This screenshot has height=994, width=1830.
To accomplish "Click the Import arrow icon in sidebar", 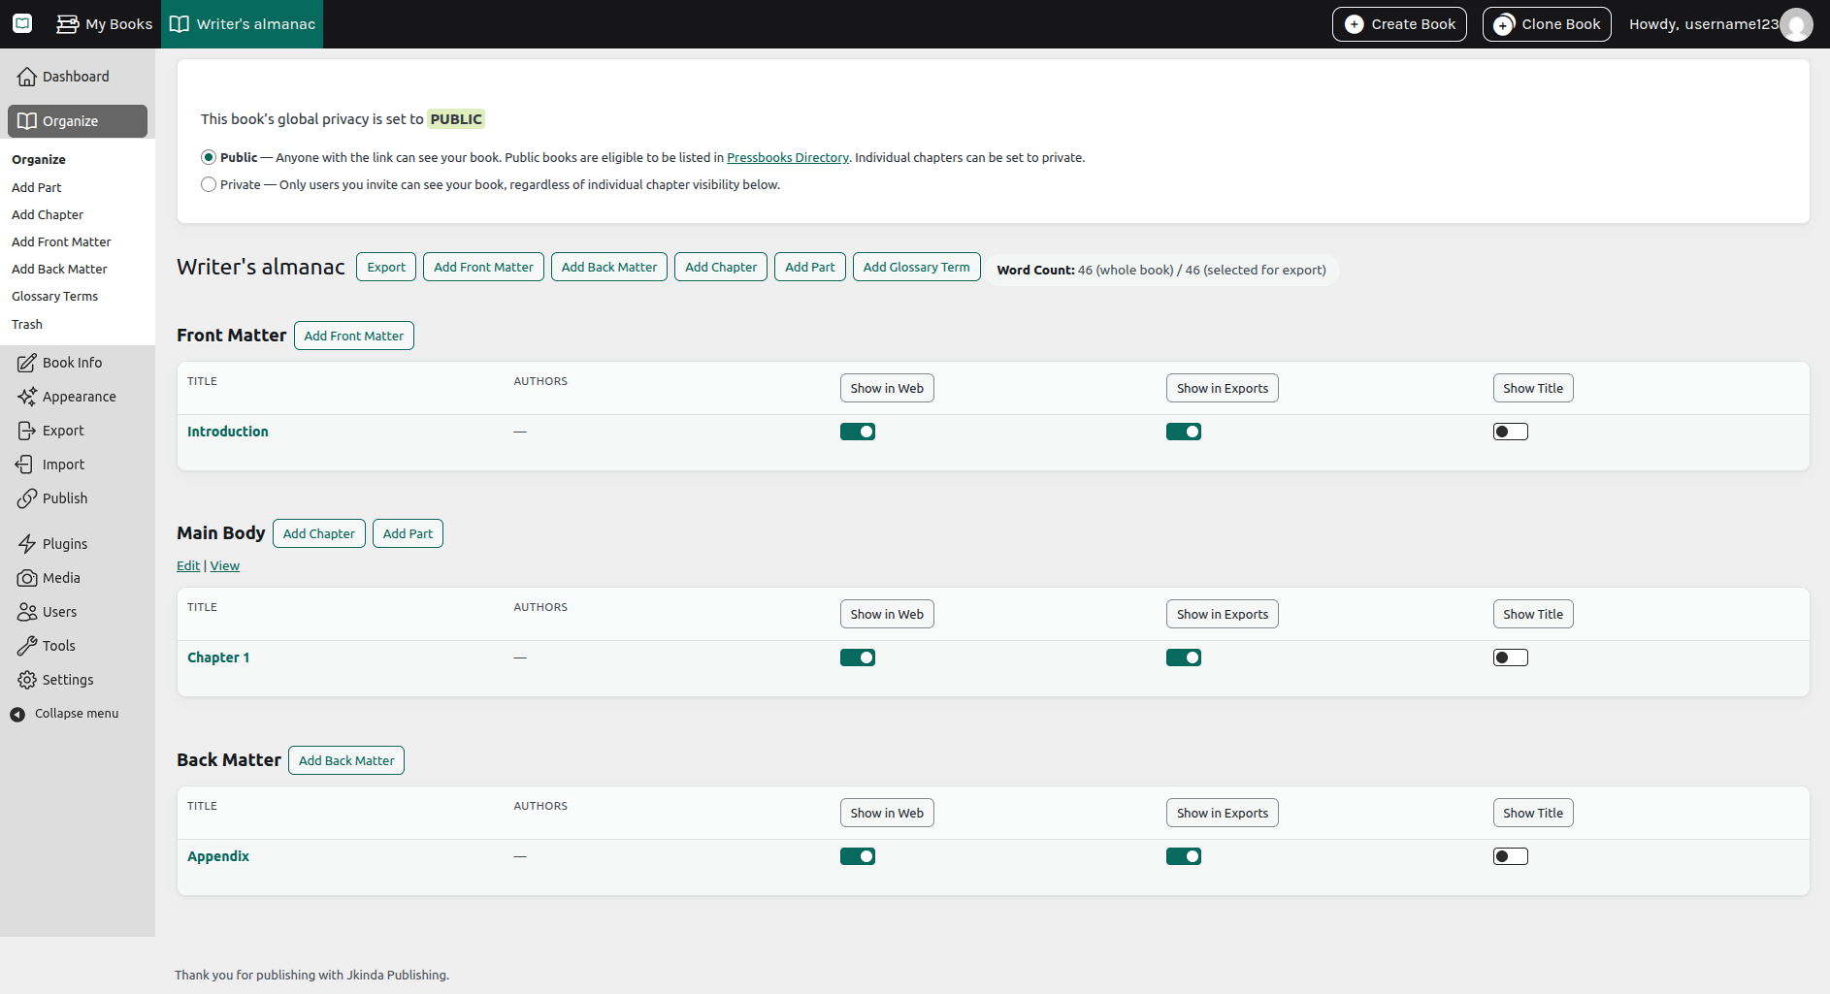I will [25, 465].
